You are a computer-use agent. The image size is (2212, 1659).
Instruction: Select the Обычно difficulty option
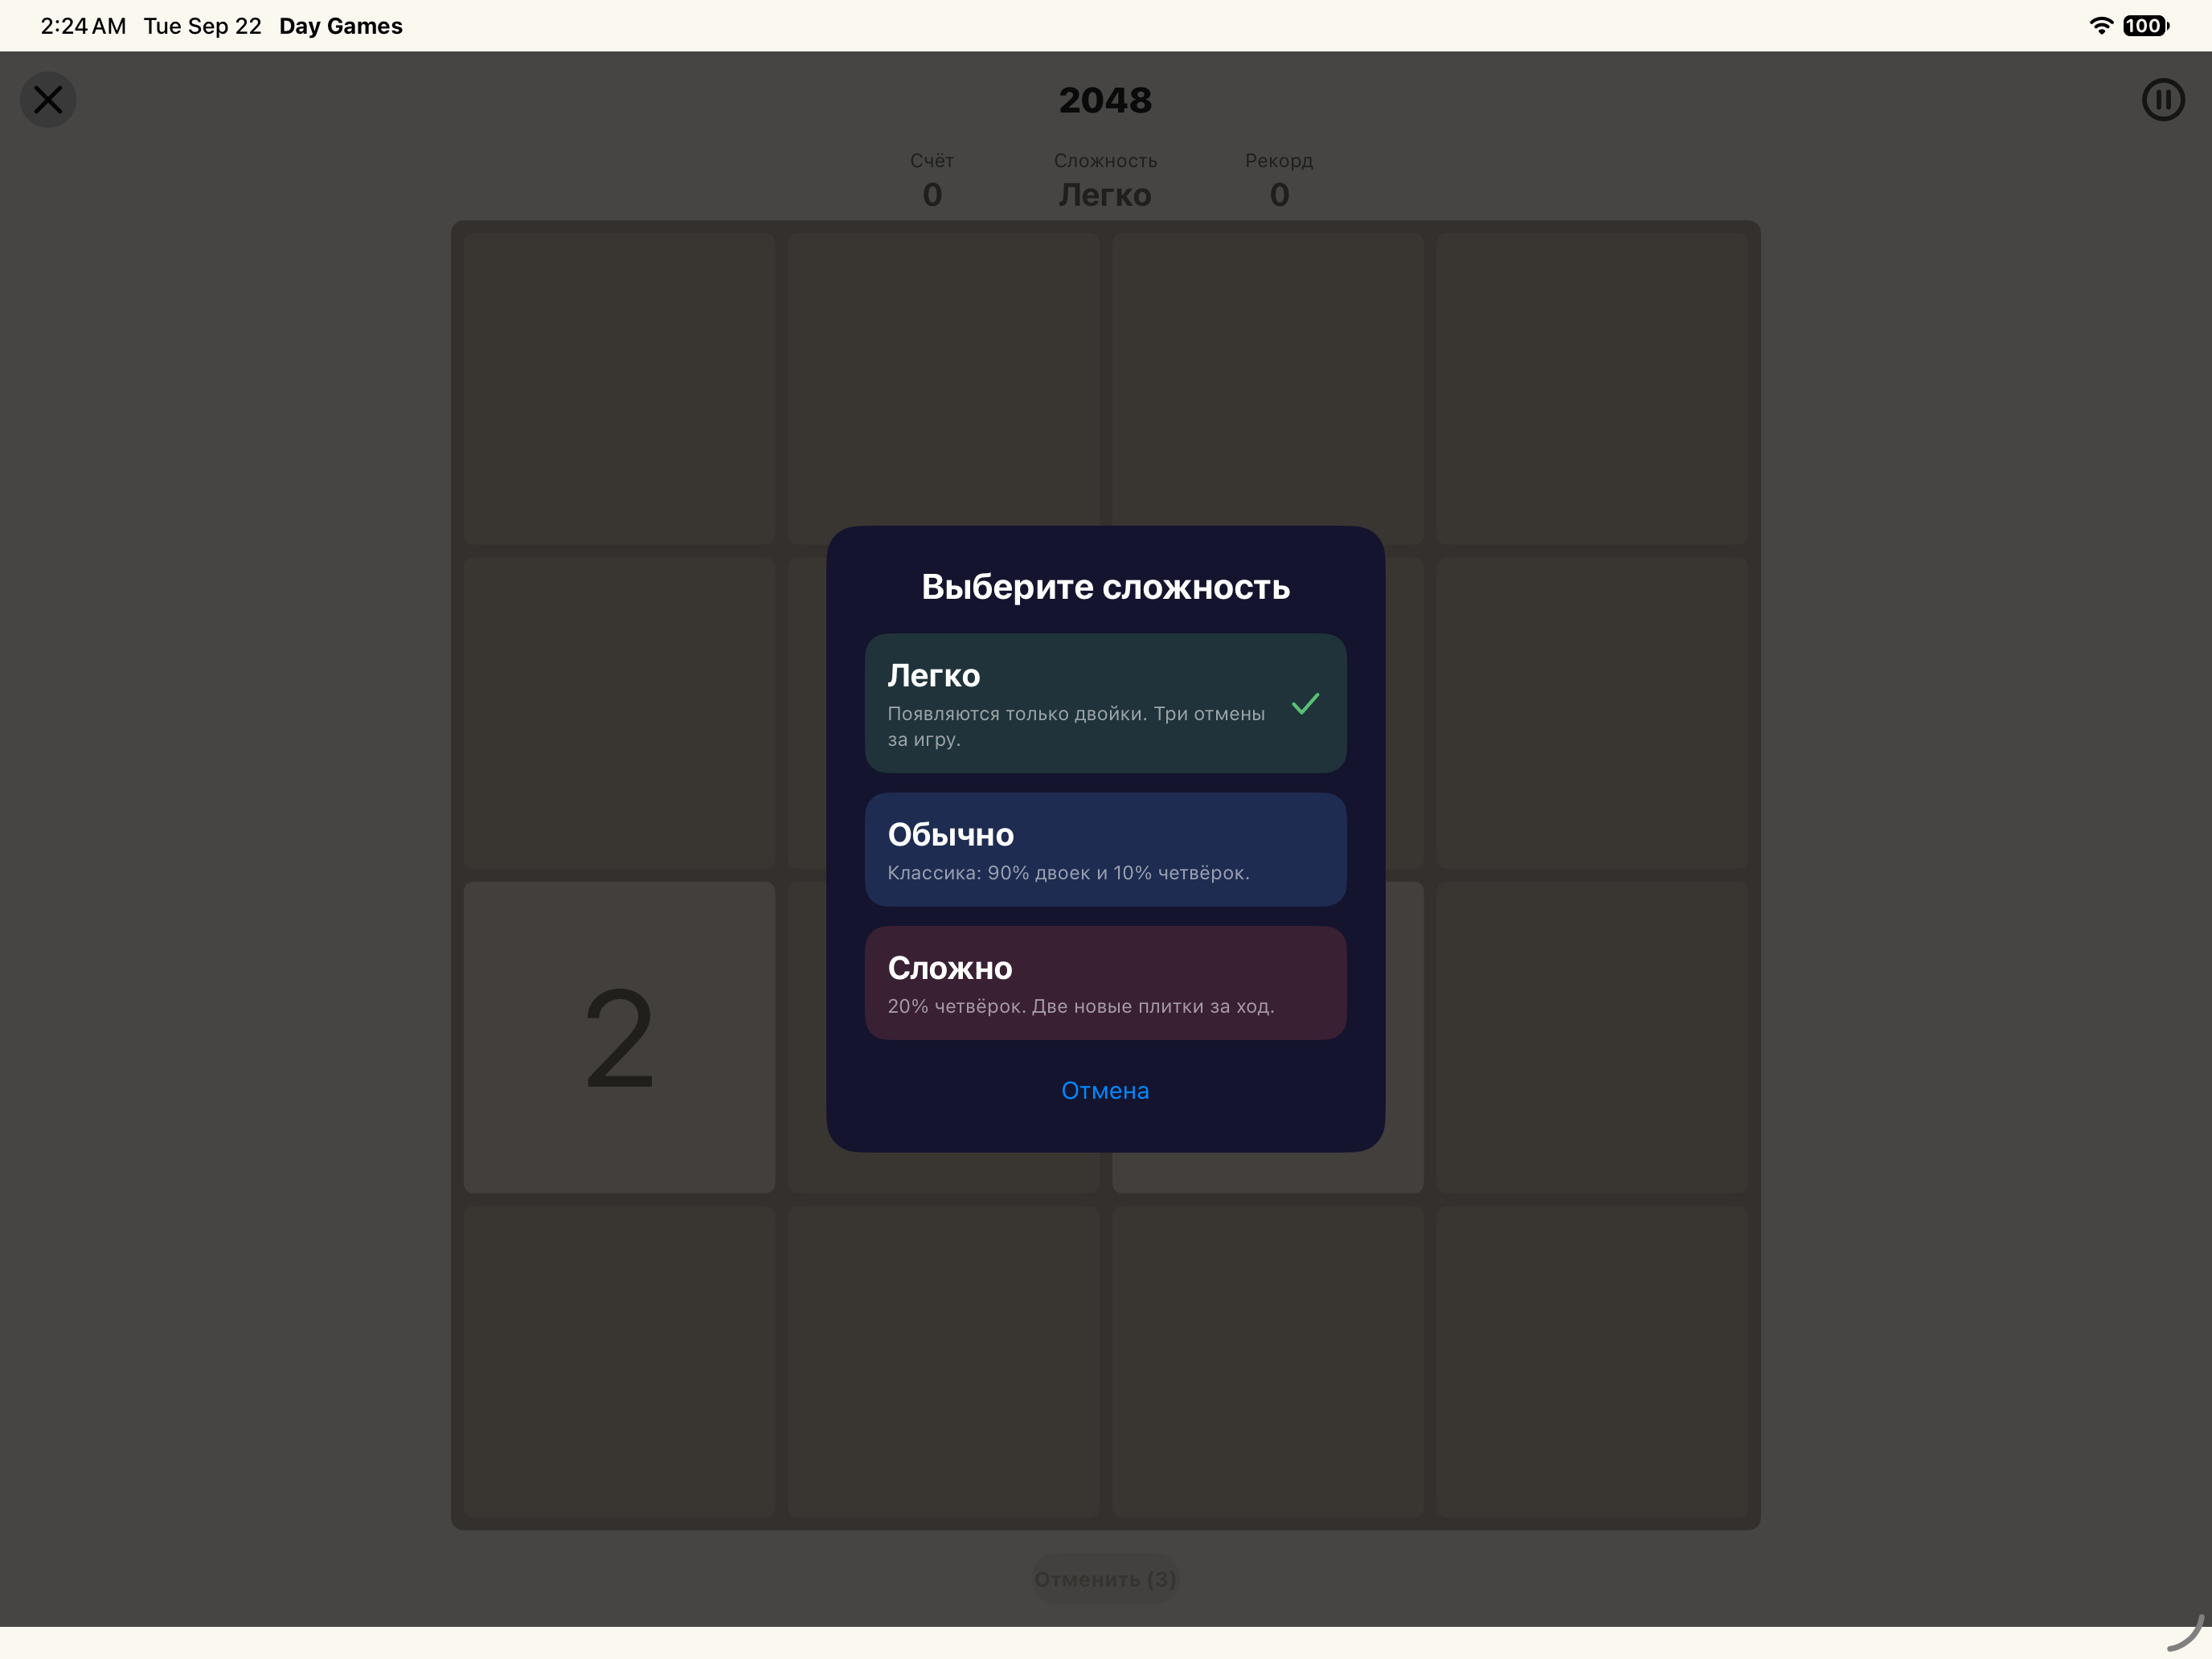1105,850
